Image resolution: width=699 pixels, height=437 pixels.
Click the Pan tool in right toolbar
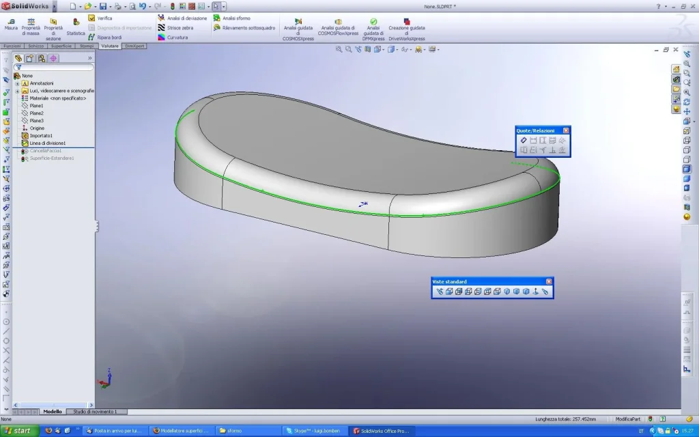click(687, 112)
